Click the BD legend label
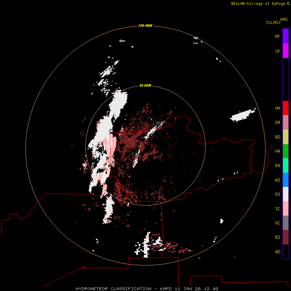Image resolution: width=291 pixels, height=291 pixels. pos(278,137)
